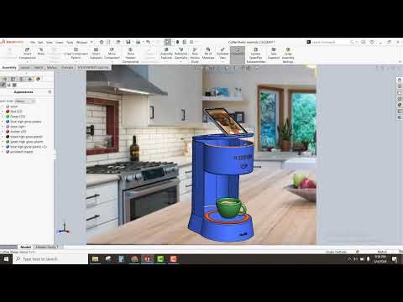The image size is (403, 302).
Task: Toggle the highlighted Instant3D button in ribbon
Action: pos(238,55)
